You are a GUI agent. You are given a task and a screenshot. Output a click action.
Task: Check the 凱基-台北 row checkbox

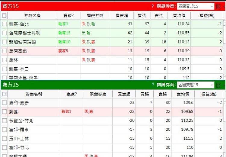click(4, 24)
